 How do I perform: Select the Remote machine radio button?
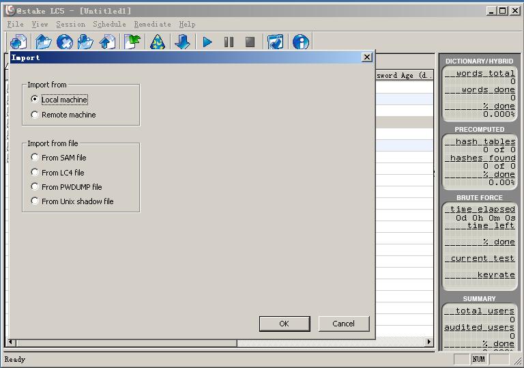pos(34,115)
